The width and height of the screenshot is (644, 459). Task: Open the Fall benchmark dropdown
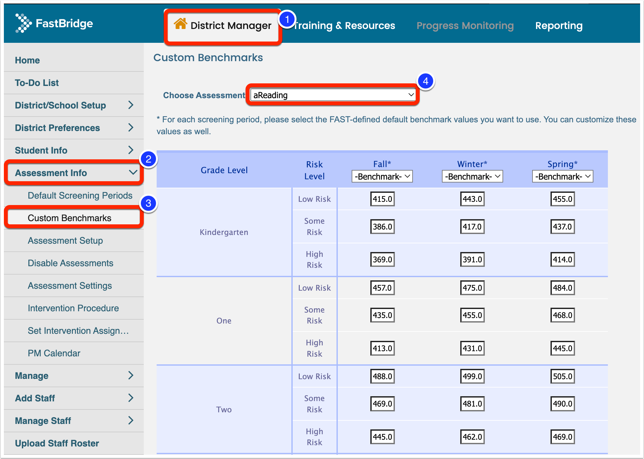[x=382, y=176]
